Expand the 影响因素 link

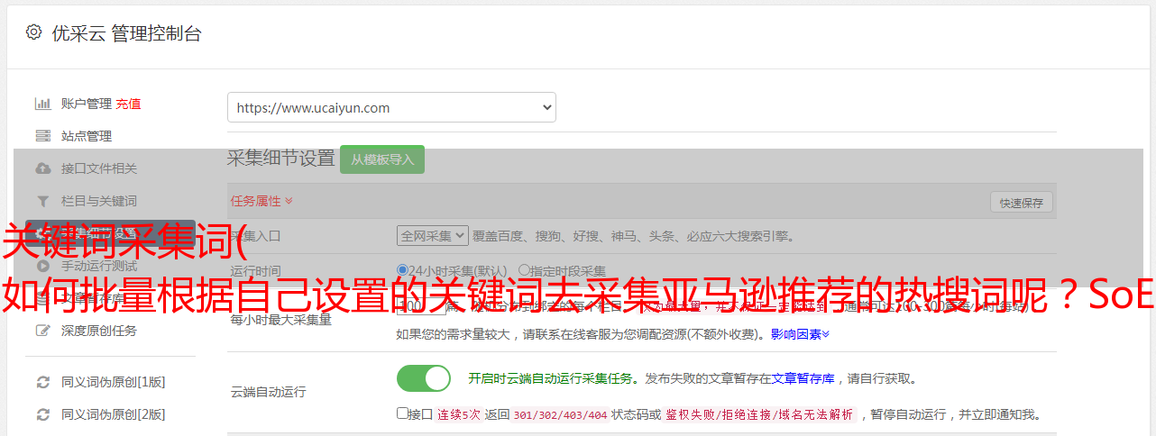point(800,334)
